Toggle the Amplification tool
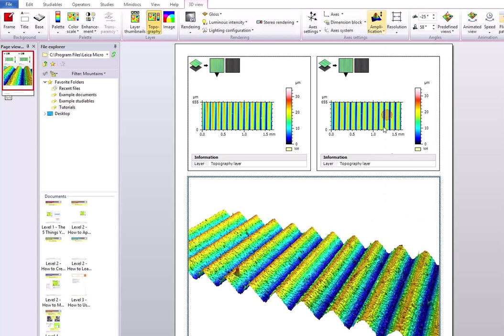504x336 pixels. pyautogui.click(x=376, y=22)
